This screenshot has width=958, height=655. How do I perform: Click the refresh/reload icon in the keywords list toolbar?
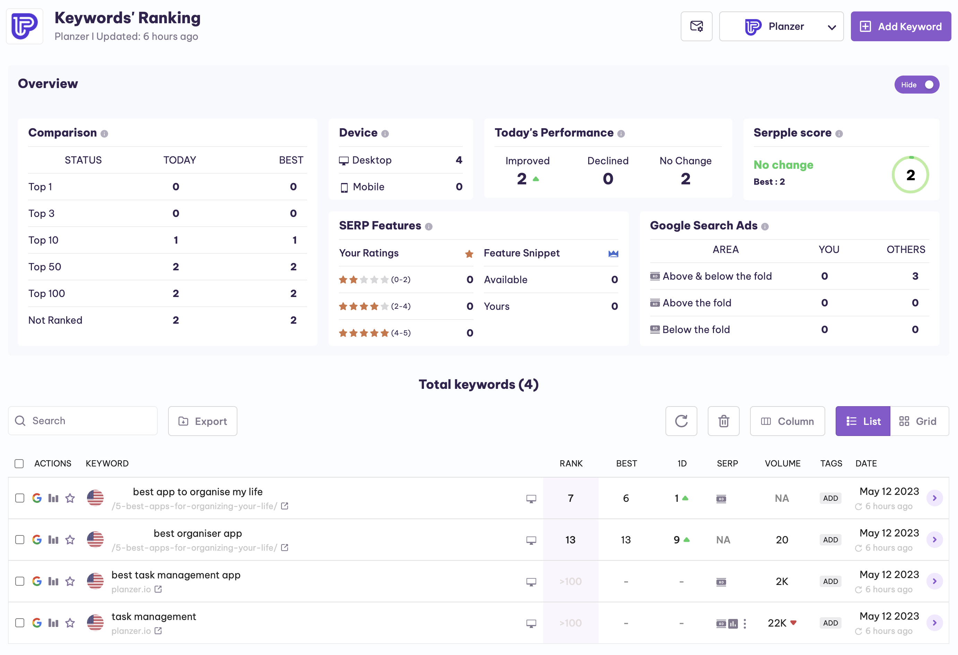pyautogui.click(x=681, y=421)
